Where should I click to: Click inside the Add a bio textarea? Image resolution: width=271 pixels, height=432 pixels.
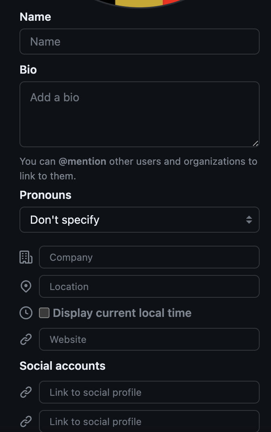point(140,114)
